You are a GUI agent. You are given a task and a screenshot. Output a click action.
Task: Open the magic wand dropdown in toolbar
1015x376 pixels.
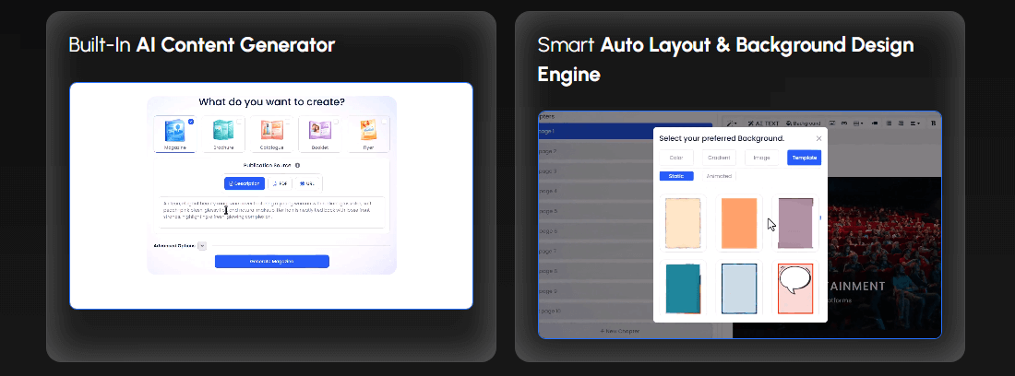732,123
